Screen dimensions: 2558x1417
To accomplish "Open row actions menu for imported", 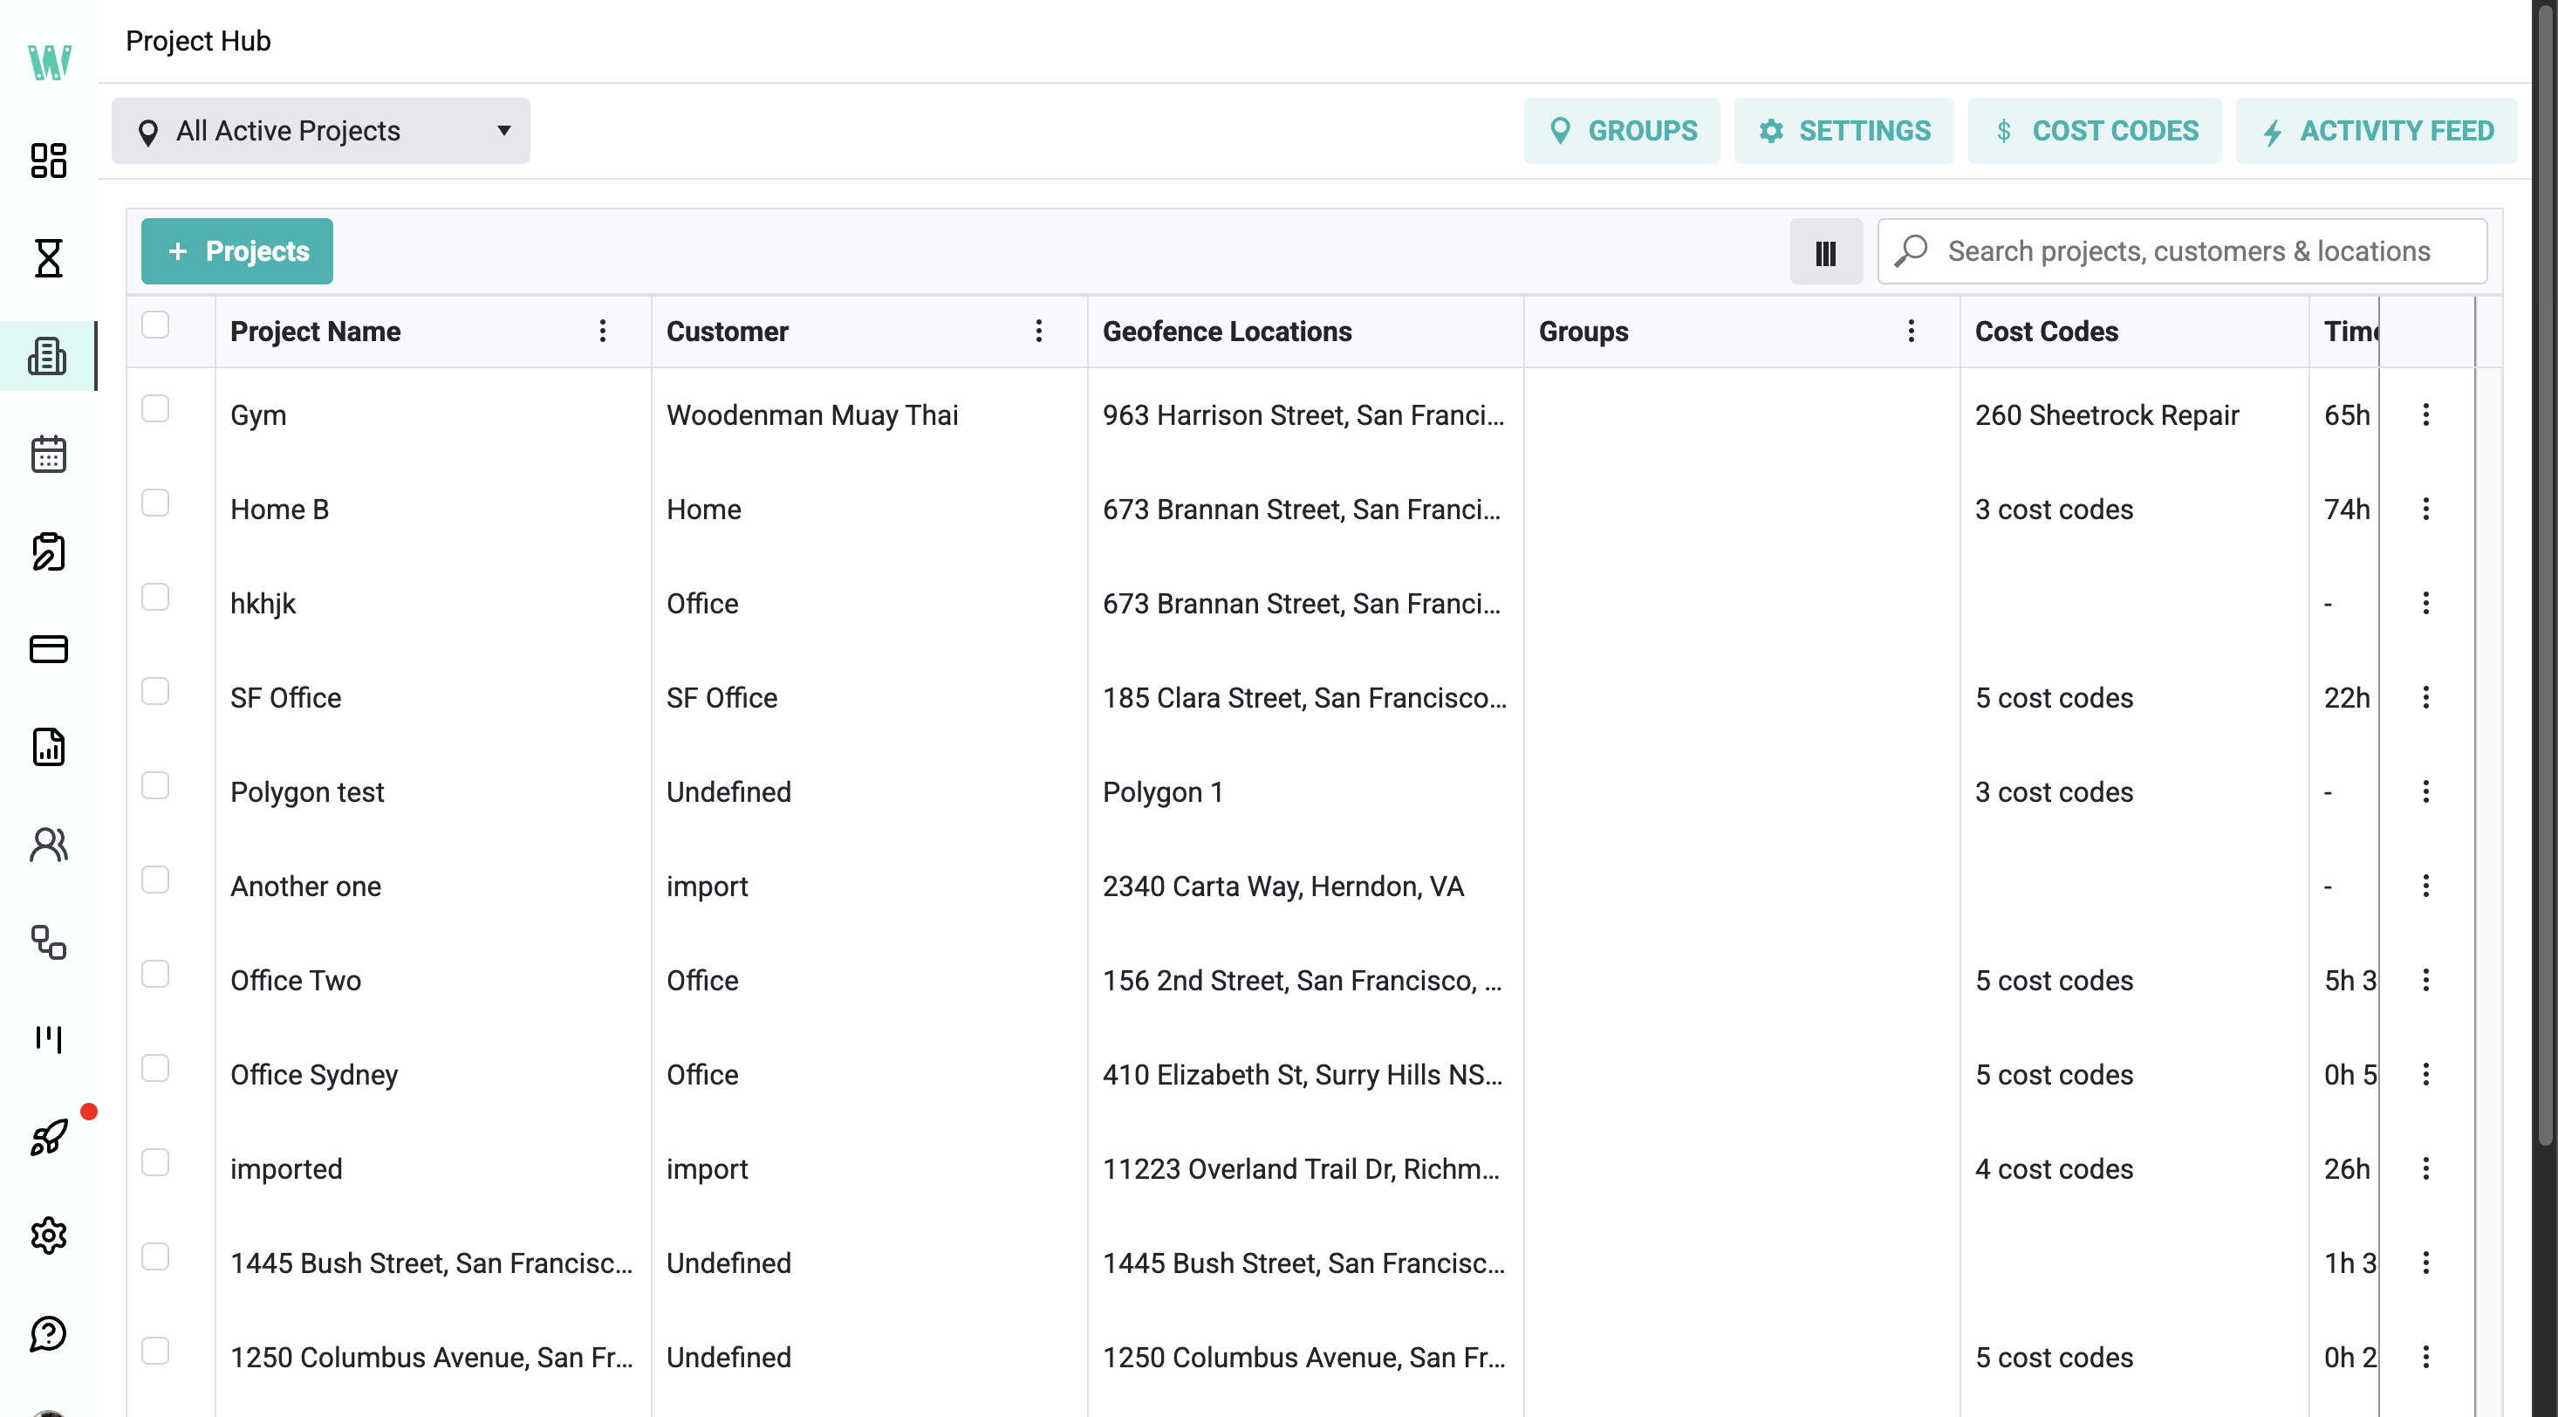I will click(x=2426, y=1168).
